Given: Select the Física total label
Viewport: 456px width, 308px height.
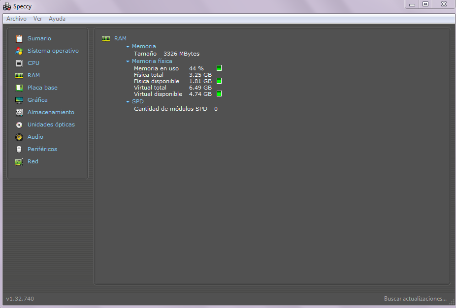Looking at the screenshot, I should (149, 75).
